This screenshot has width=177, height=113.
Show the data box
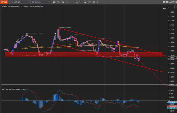click(x=76, y=2)
